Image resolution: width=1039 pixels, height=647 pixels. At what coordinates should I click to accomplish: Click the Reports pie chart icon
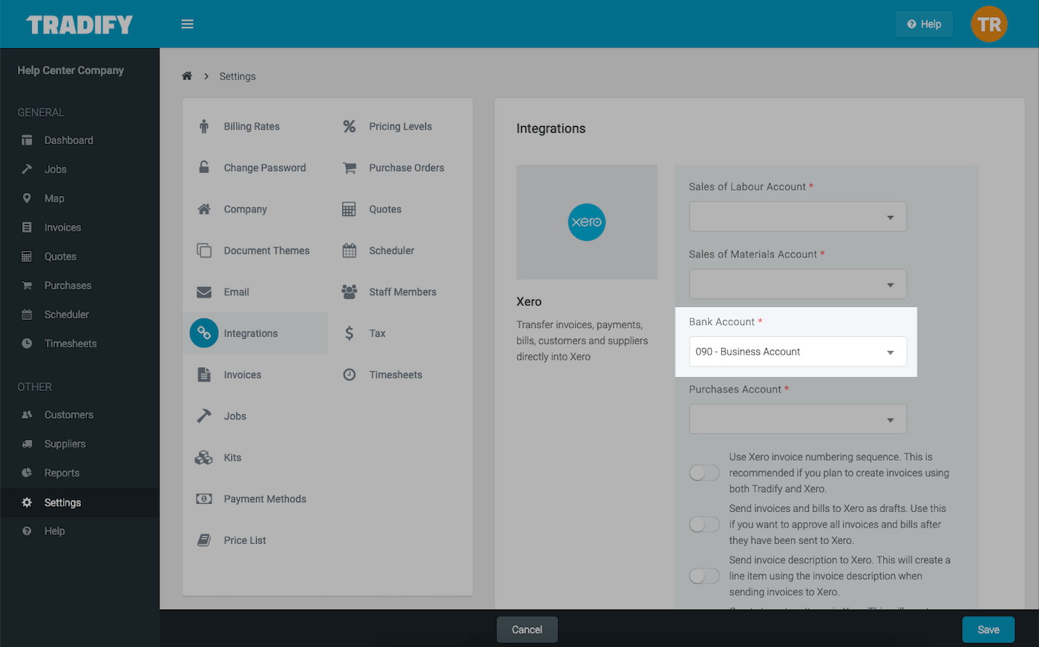click(x=27, y=473)
